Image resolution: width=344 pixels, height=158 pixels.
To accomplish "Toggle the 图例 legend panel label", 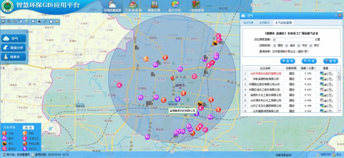I will (28, 128).
